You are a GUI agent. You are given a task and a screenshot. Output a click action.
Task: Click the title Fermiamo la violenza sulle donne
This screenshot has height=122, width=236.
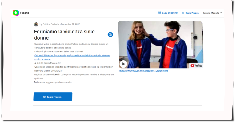pos(64,34)
